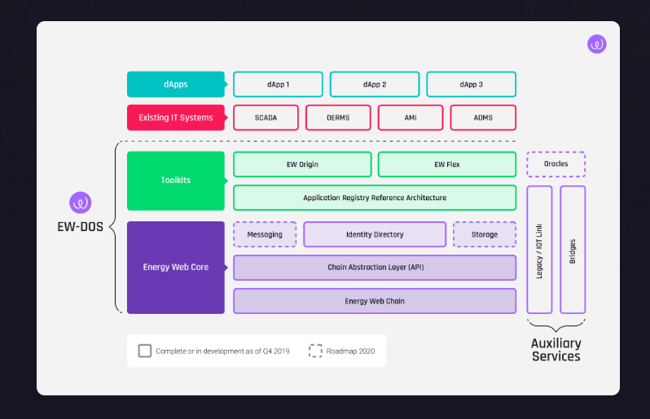
Task: Click the ADMS box
Action: pyautogui.click(x=483, y=118)
